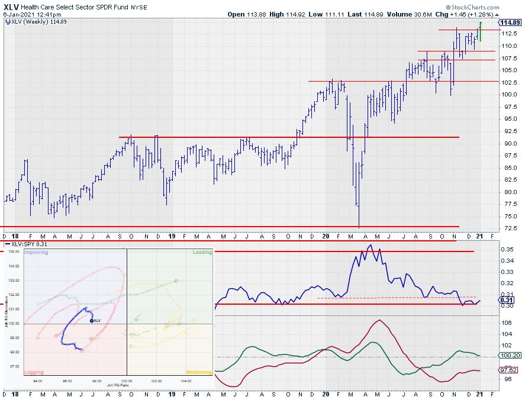Select the XLV dot on rotation graph

point(92,321)
